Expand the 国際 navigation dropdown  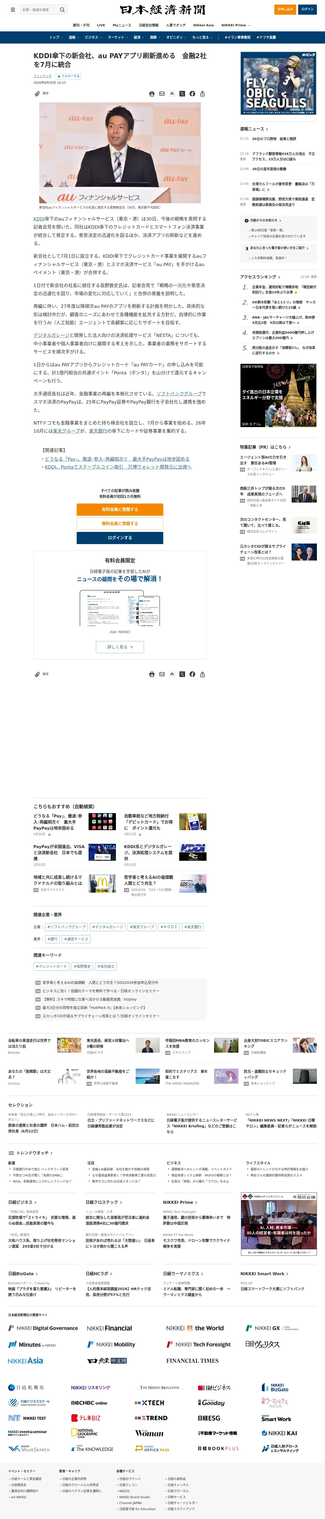pos(155,37)
